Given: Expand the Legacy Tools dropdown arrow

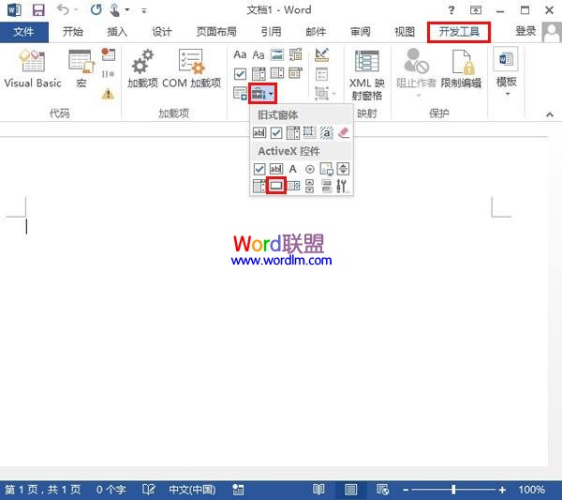Looking at the screenshot, I should point(272,94).
